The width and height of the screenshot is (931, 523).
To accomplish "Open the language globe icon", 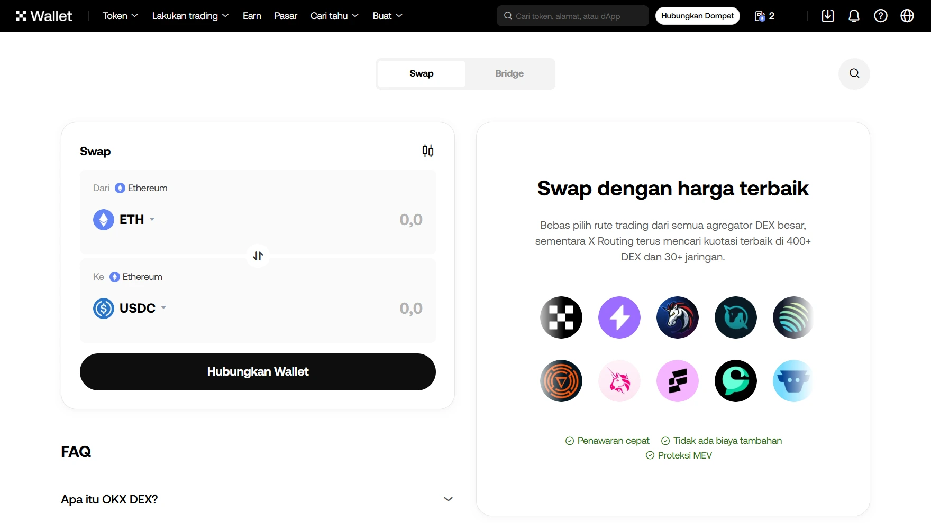I will click(907, 16).
